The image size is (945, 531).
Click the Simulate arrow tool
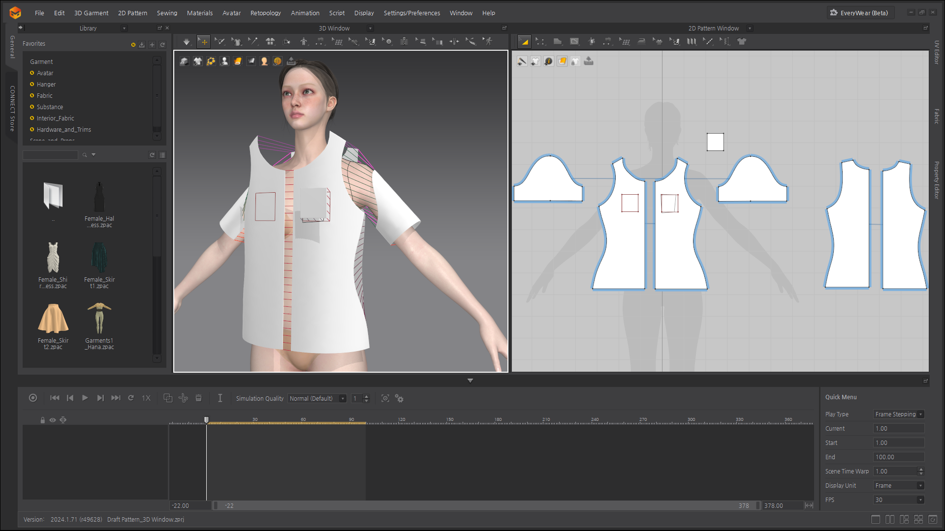click(x=187, y=42)
